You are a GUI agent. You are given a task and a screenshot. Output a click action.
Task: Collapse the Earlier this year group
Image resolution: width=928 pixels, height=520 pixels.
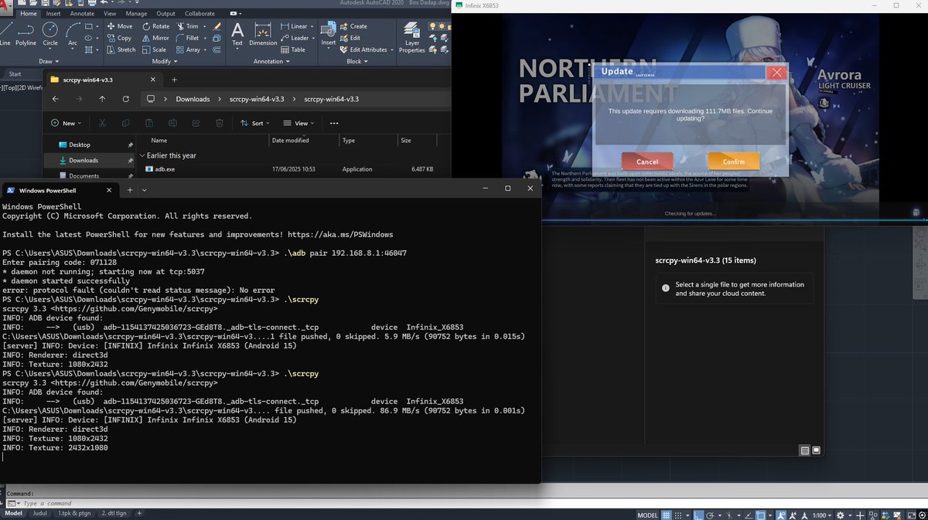(141, 155)
